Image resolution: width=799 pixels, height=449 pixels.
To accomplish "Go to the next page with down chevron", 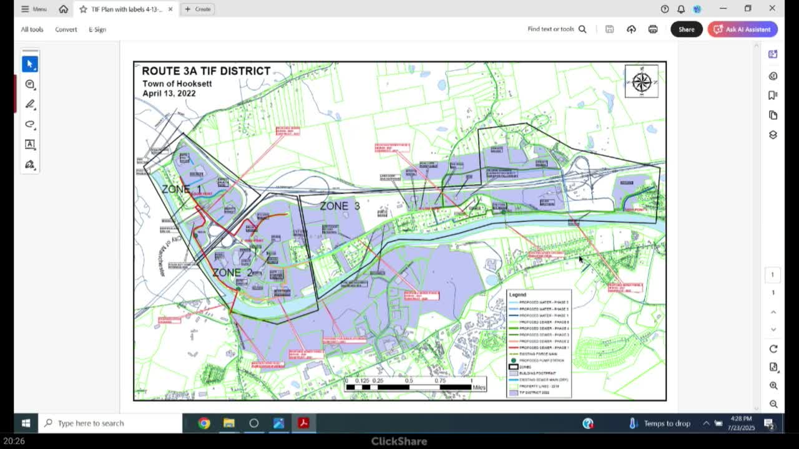I will coord(773,329).
